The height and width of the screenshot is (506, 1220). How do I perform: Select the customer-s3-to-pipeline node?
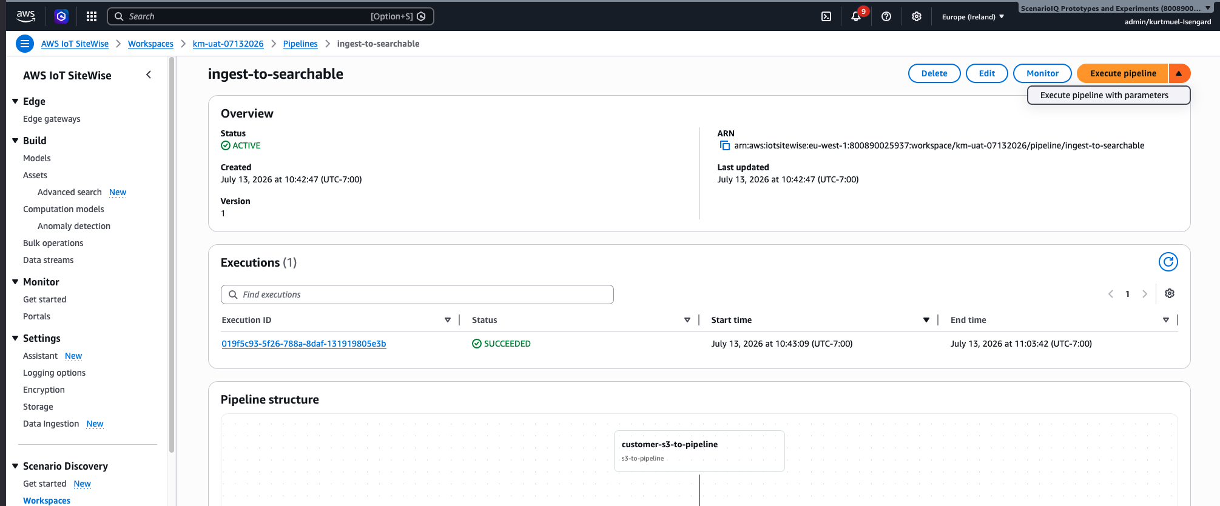699,451
